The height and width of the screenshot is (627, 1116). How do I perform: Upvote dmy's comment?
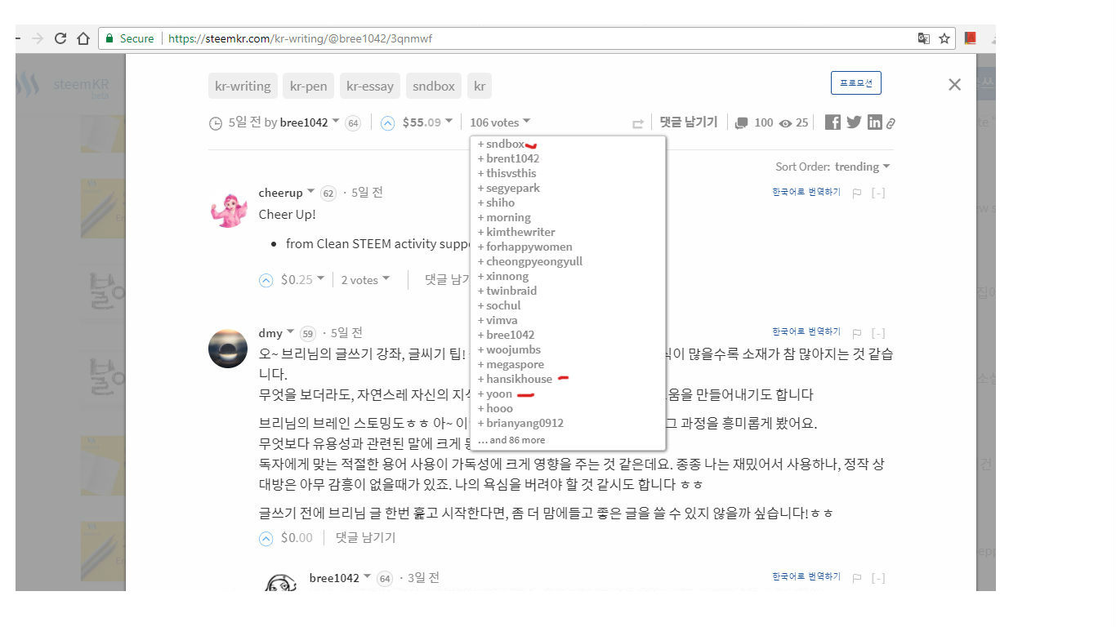pos(266,538)
